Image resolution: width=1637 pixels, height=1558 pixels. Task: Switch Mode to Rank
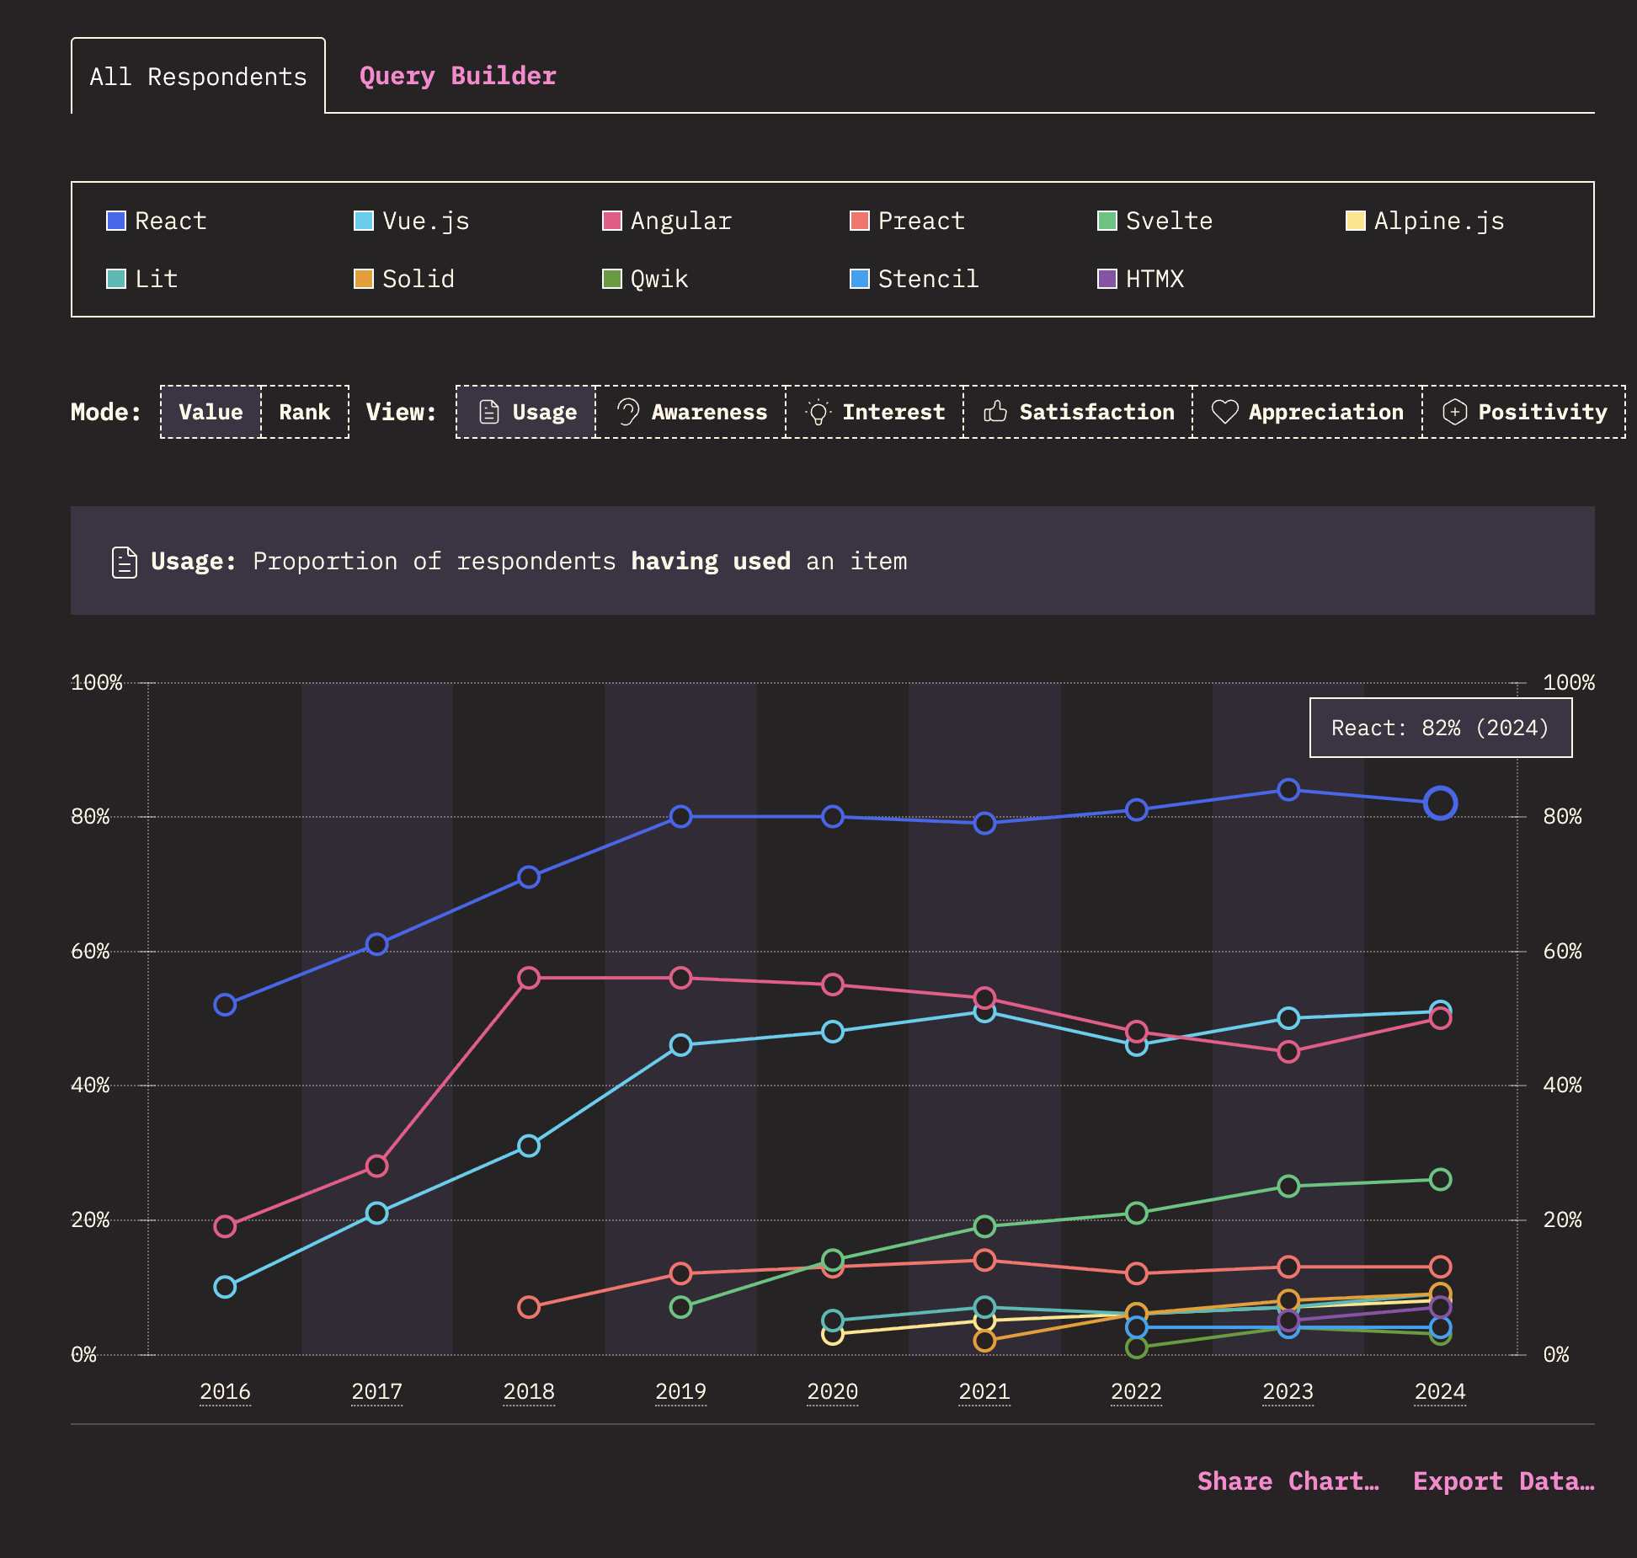point(304,412)
